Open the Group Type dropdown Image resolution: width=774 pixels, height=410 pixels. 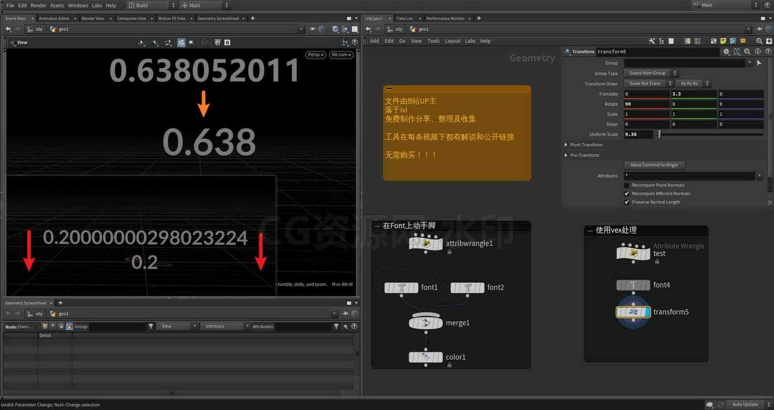pyautogui.click(x=651, y=73)
